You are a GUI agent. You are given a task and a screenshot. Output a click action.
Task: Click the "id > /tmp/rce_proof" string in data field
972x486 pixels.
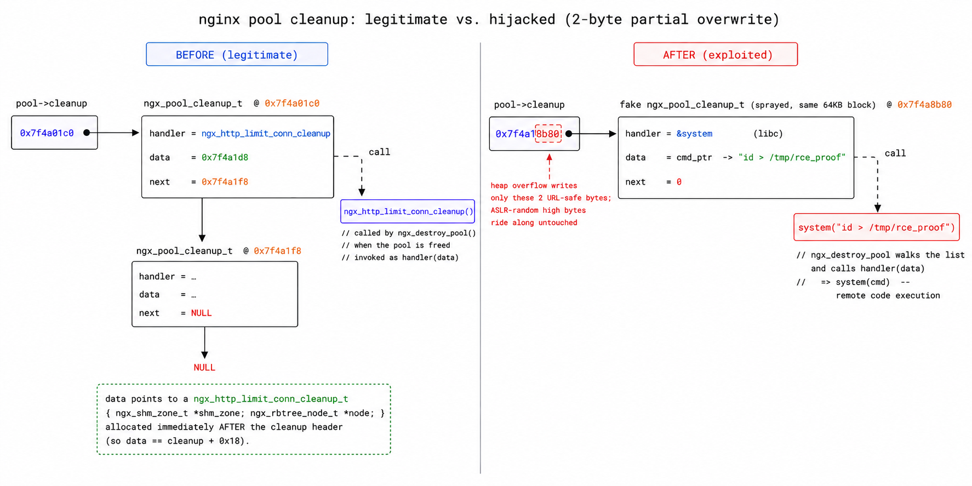(x=792, y=157)
